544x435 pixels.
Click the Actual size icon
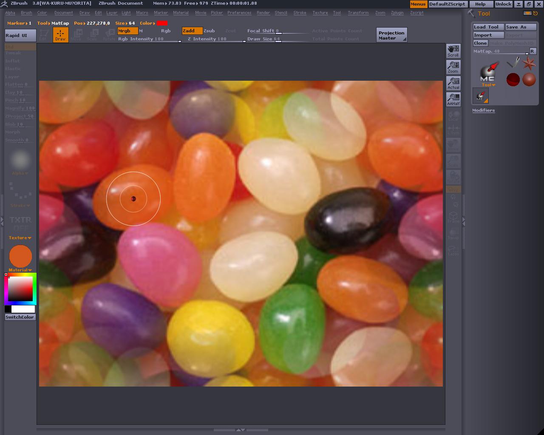453,83
